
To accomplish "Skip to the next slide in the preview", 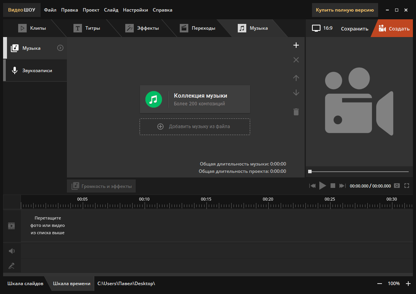I will tap(342, 186).
